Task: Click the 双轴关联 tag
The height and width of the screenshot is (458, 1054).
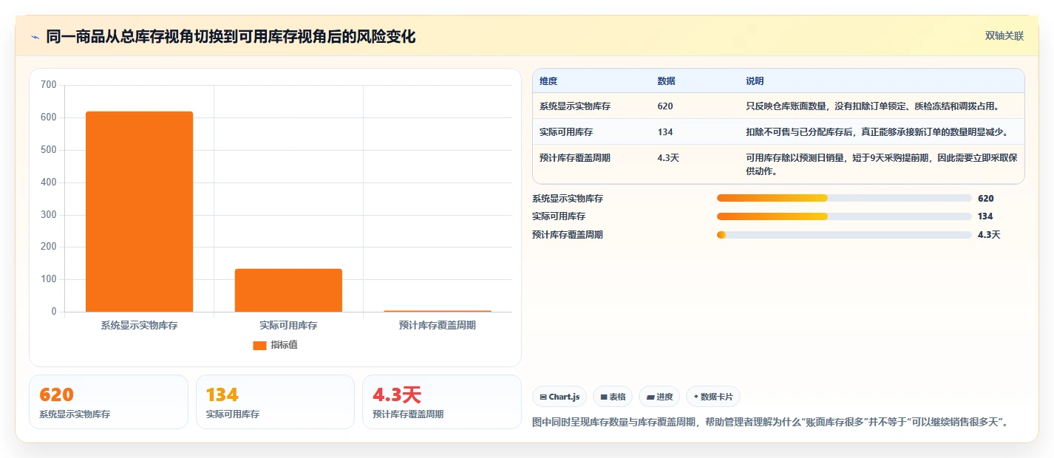Action: (x=1004, y=36)
